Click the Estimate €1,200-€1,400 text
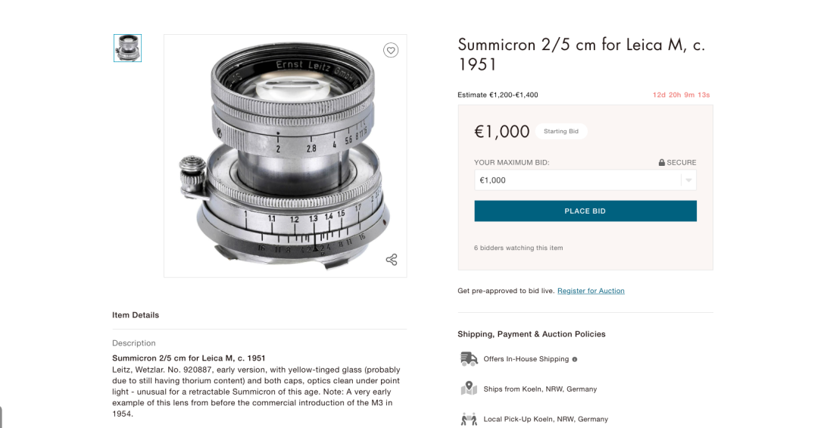Viewport: 827px width, 428px height. 498,95
